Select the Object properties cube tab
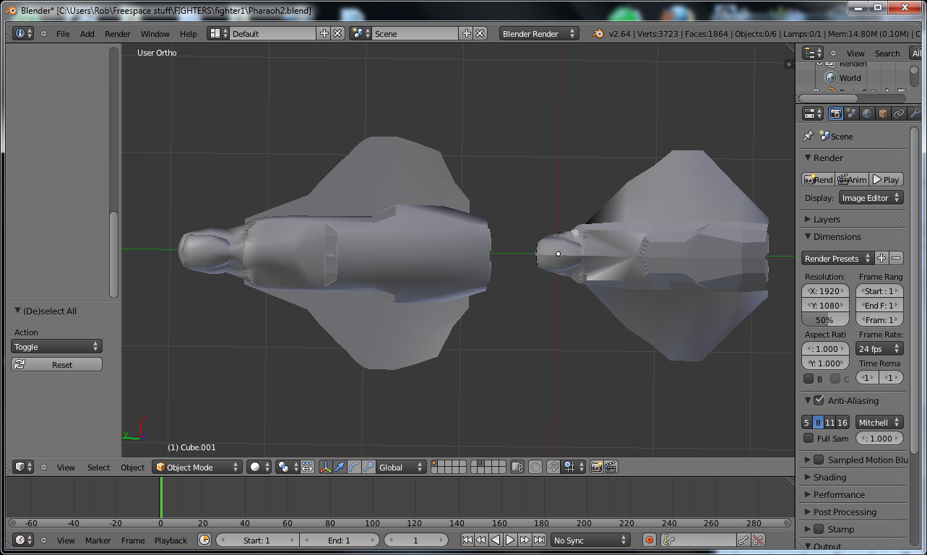Screen dimensions: 927x555 point(883,113)
